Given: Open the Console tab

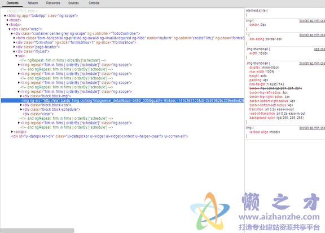Looking at the screenshot, I should pyautogui.click(x=94, y=3).
